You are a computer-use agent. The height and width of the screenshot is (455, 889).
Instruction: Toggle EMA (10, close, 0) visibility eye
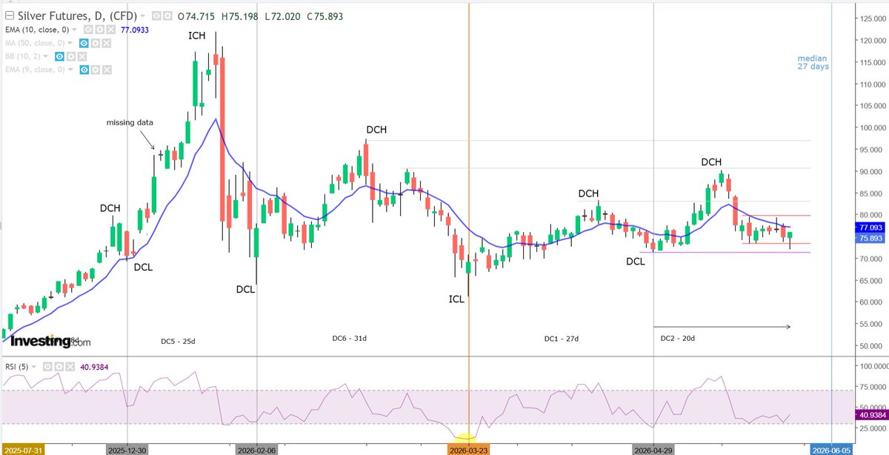coord(88,30)
